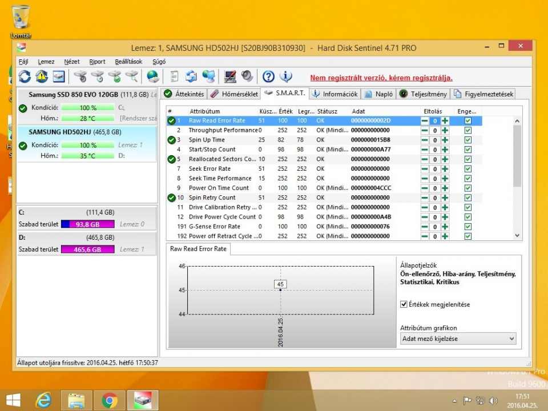Viewport: 548px width, 411px height.
Task: Click the report document toolbar icon
Action: point(174,76)
